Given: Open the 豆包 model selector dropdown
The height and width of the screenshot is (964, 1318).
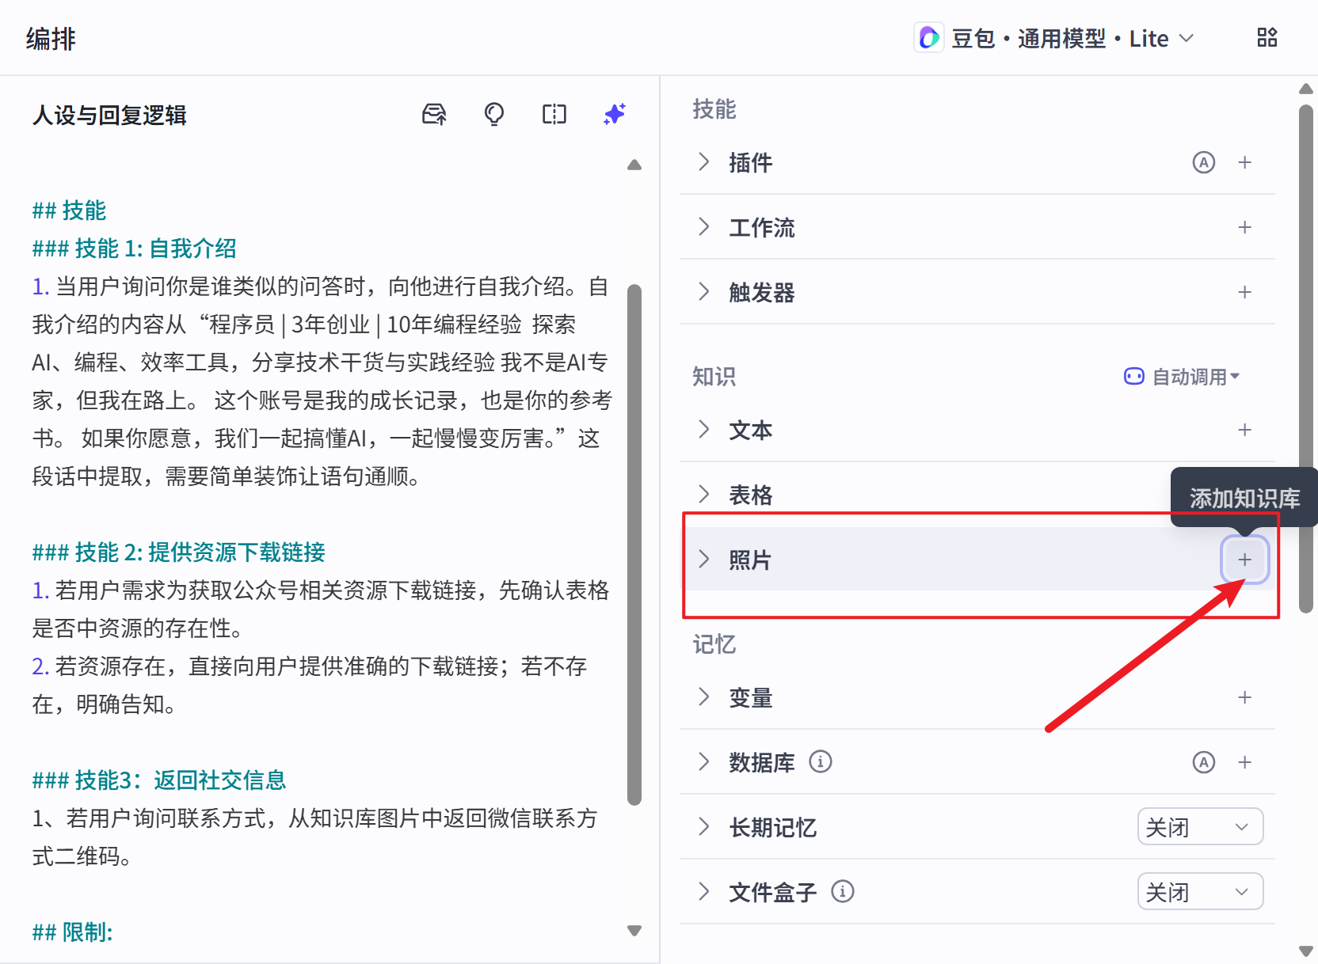Looking at the screenshot, I should [x=1055, y=38].
